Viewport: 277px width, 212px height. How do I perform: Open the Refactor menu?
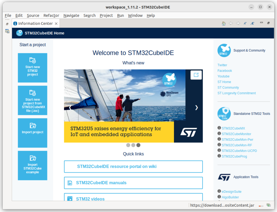[51, 16]
